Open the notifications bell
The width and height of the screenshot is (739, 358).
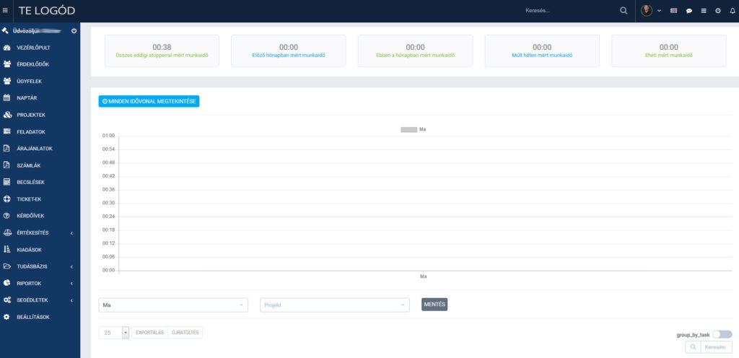pos(731,11)
